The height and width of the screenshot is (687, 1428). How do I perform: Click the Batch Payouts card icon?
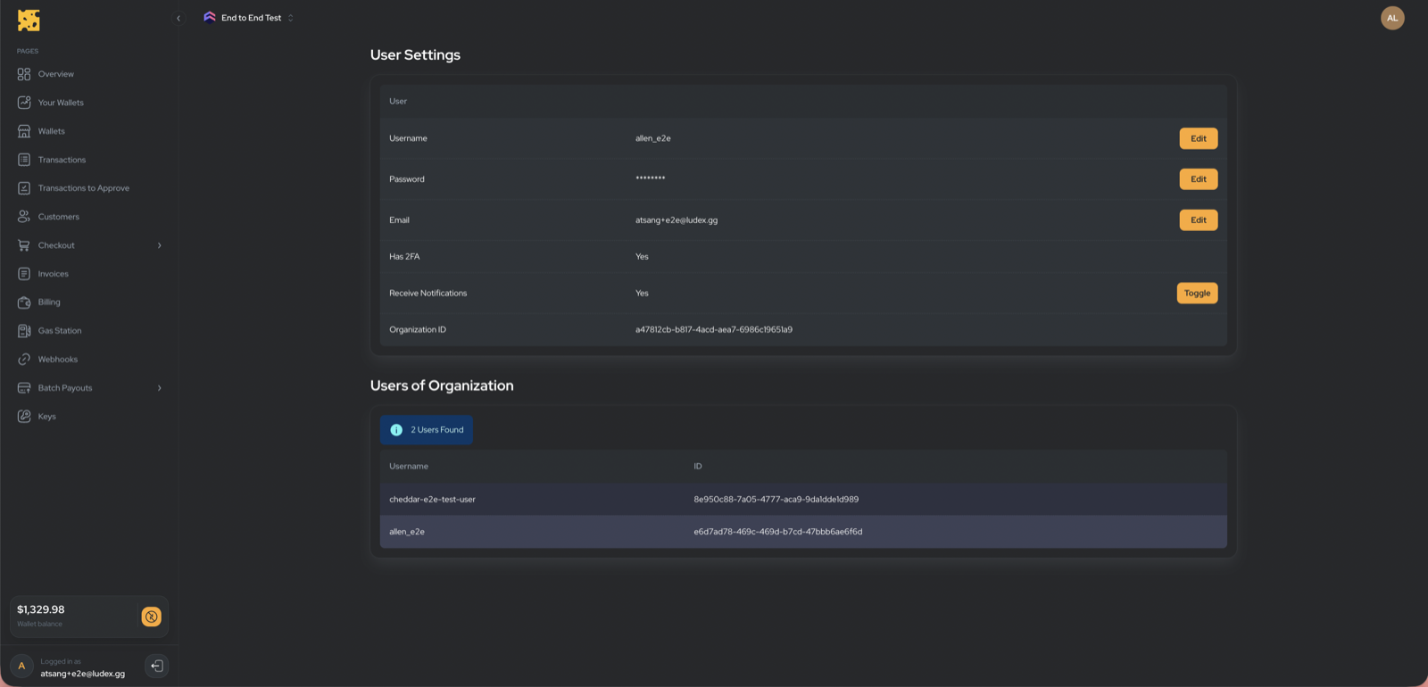point(24,388)
